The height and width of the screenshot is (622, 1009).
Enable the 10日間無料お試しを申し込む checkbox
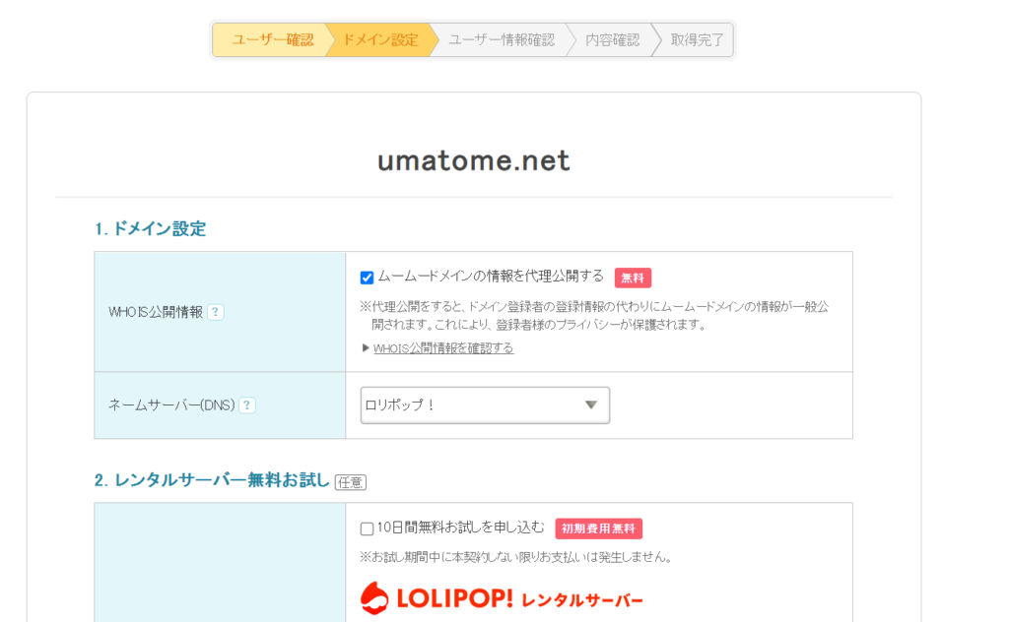pos(368,529)
